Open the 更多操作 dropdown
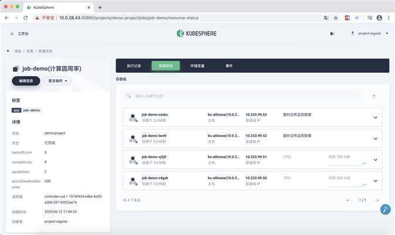The height and width of the screenshot is (235, 395). (58, 81)
